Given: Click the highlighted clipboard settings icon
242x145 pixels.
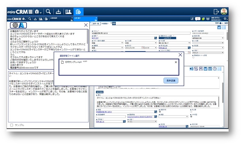Looking at the screenshot, I should pyautogui.click(x=78, y=12).
